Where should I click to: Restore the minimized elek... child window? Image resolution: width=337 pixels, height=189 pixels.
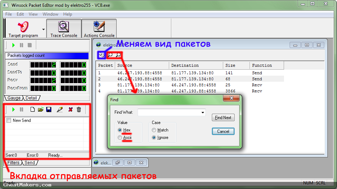[x=118, y=163]
